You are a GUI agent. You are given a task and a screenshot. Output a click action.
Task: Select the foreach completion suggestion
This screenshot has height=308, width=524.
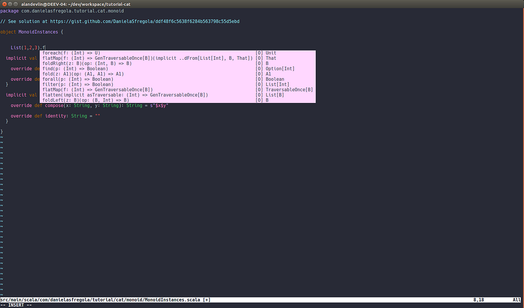click(x=74, y=52)
